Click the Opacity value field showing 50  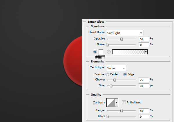click(x=144, y=39)
